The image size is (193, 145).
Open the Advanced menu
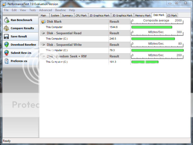point(46,10)
